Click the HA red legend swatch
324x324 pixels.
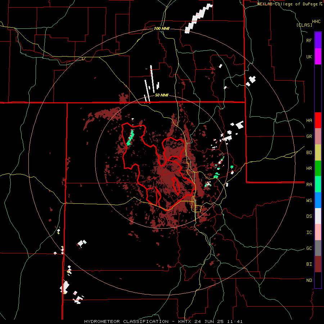(318, 120)
